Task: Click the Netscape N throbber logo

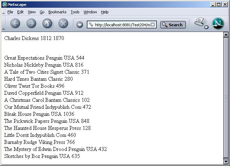Action: (x=218, y=24)
